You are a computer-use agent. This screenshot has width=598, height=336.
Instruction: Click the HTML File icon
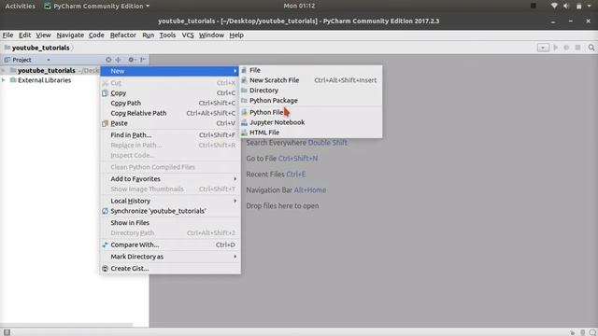pyautogui.click(x=244, y=133)
